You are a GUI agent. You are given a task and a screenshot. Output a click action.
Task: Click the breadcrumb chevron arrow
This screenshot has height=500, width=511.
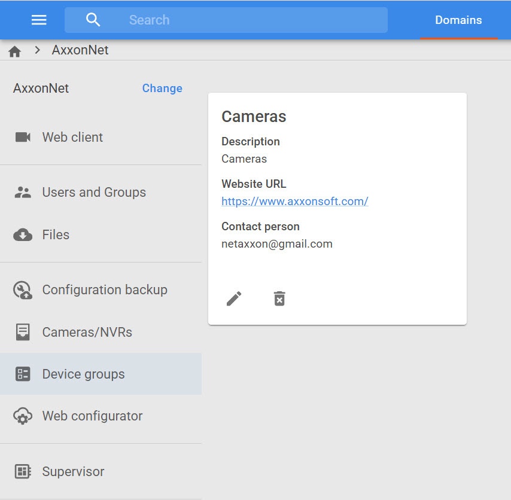(37, 50)
